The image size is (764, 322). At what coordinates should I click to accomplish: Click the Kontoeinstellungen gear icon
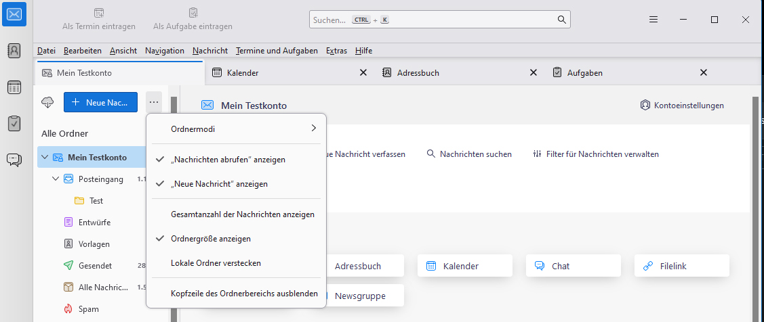645,106
